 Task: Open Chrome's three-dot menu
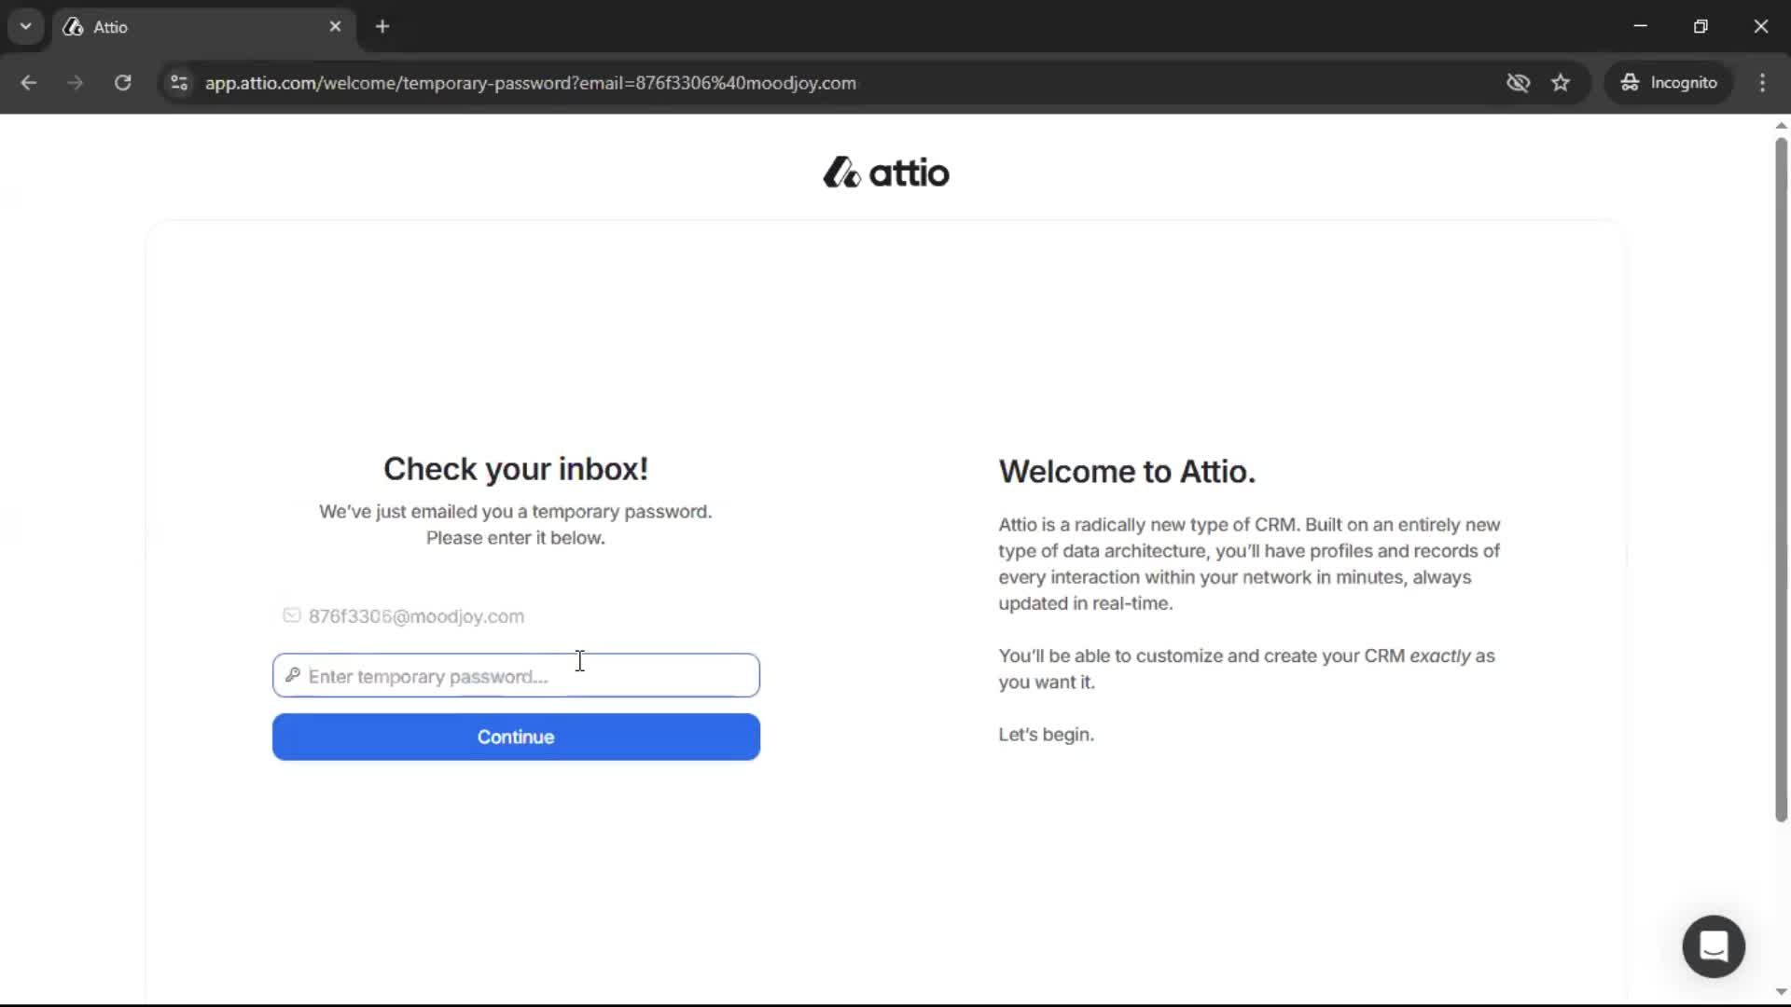(x=1763, y=82)
